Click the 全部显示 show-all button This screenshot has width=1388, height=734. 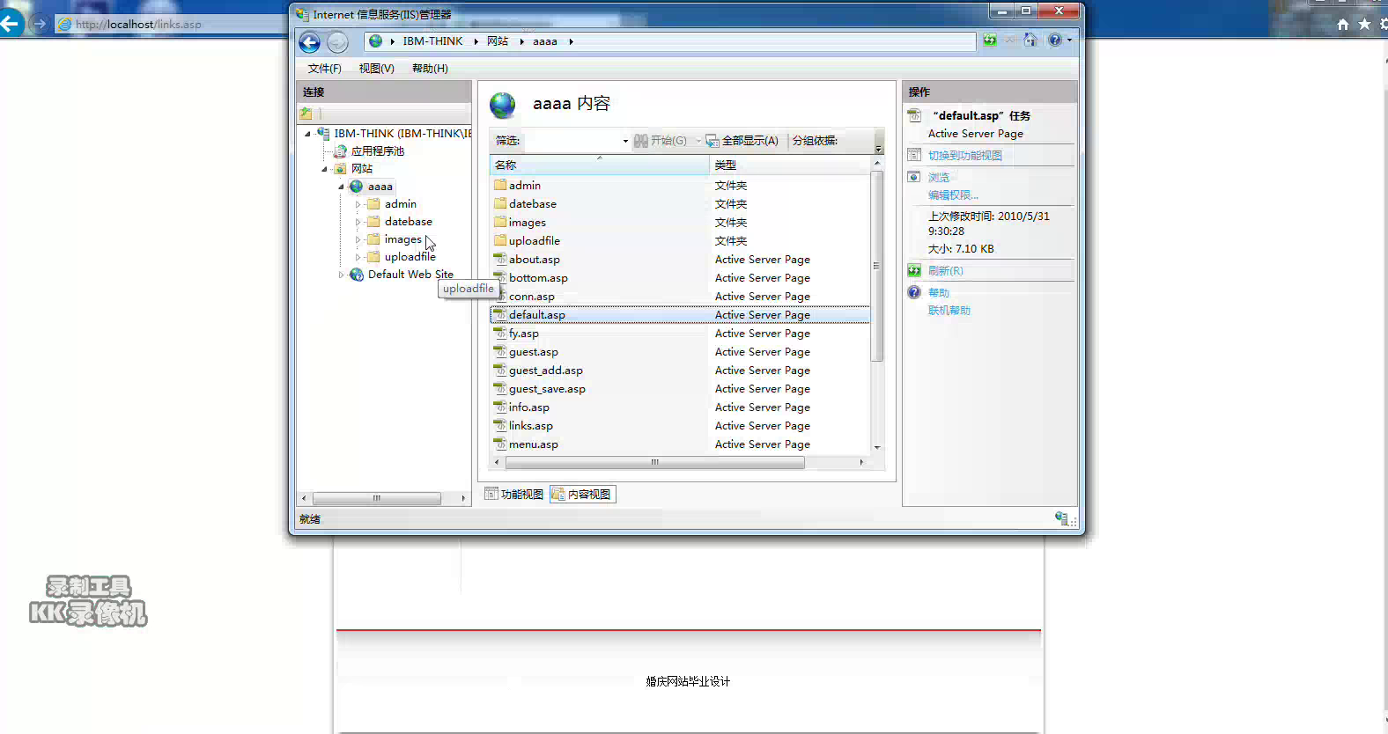pos(742,141)
